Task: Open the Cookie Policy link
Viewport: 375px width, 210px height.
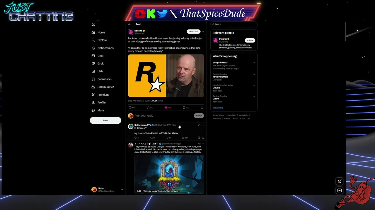Action: pyautogui.click(x=244, y=115)
